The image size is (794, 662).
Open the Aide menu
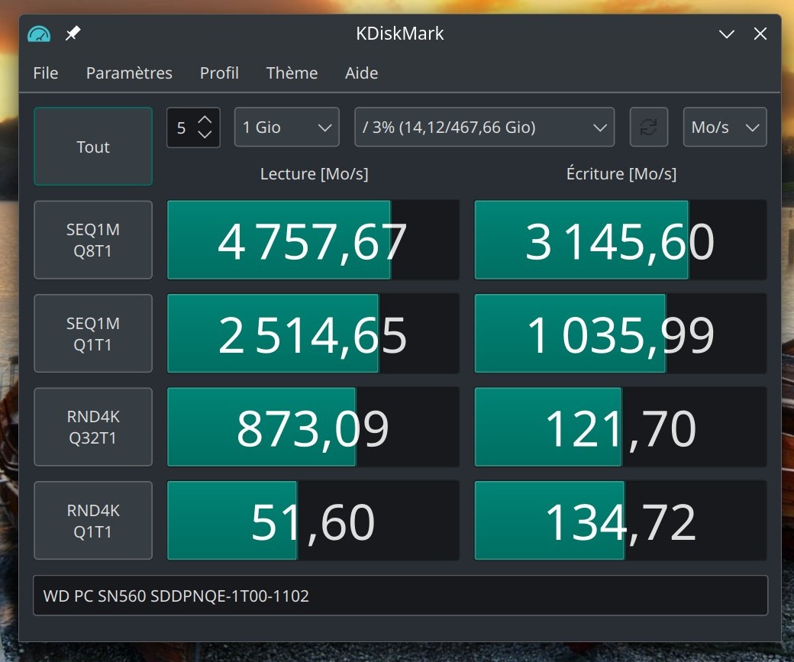click(360, 73)
